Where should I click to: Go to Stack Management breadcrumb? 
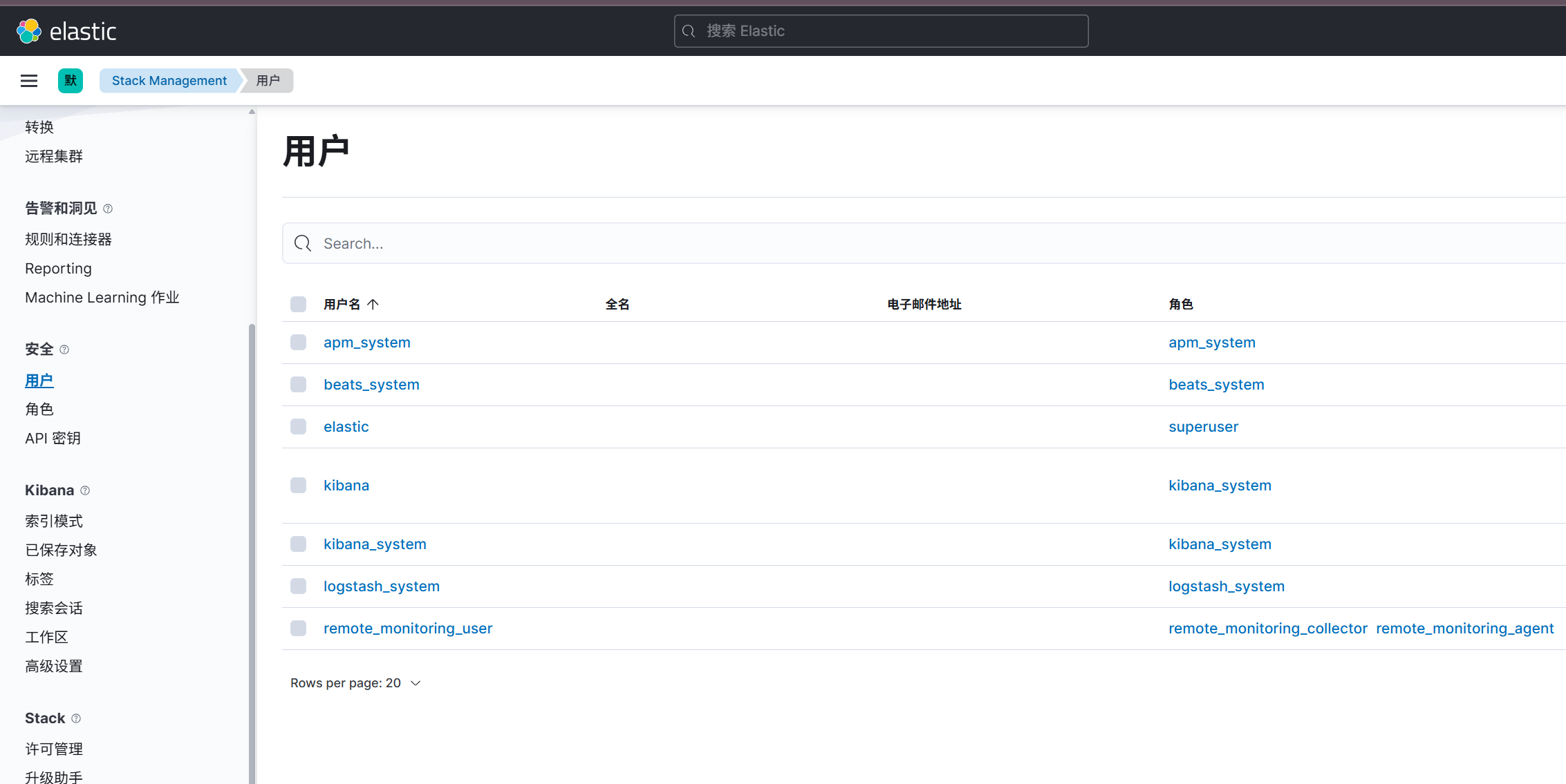coord(169,81)
